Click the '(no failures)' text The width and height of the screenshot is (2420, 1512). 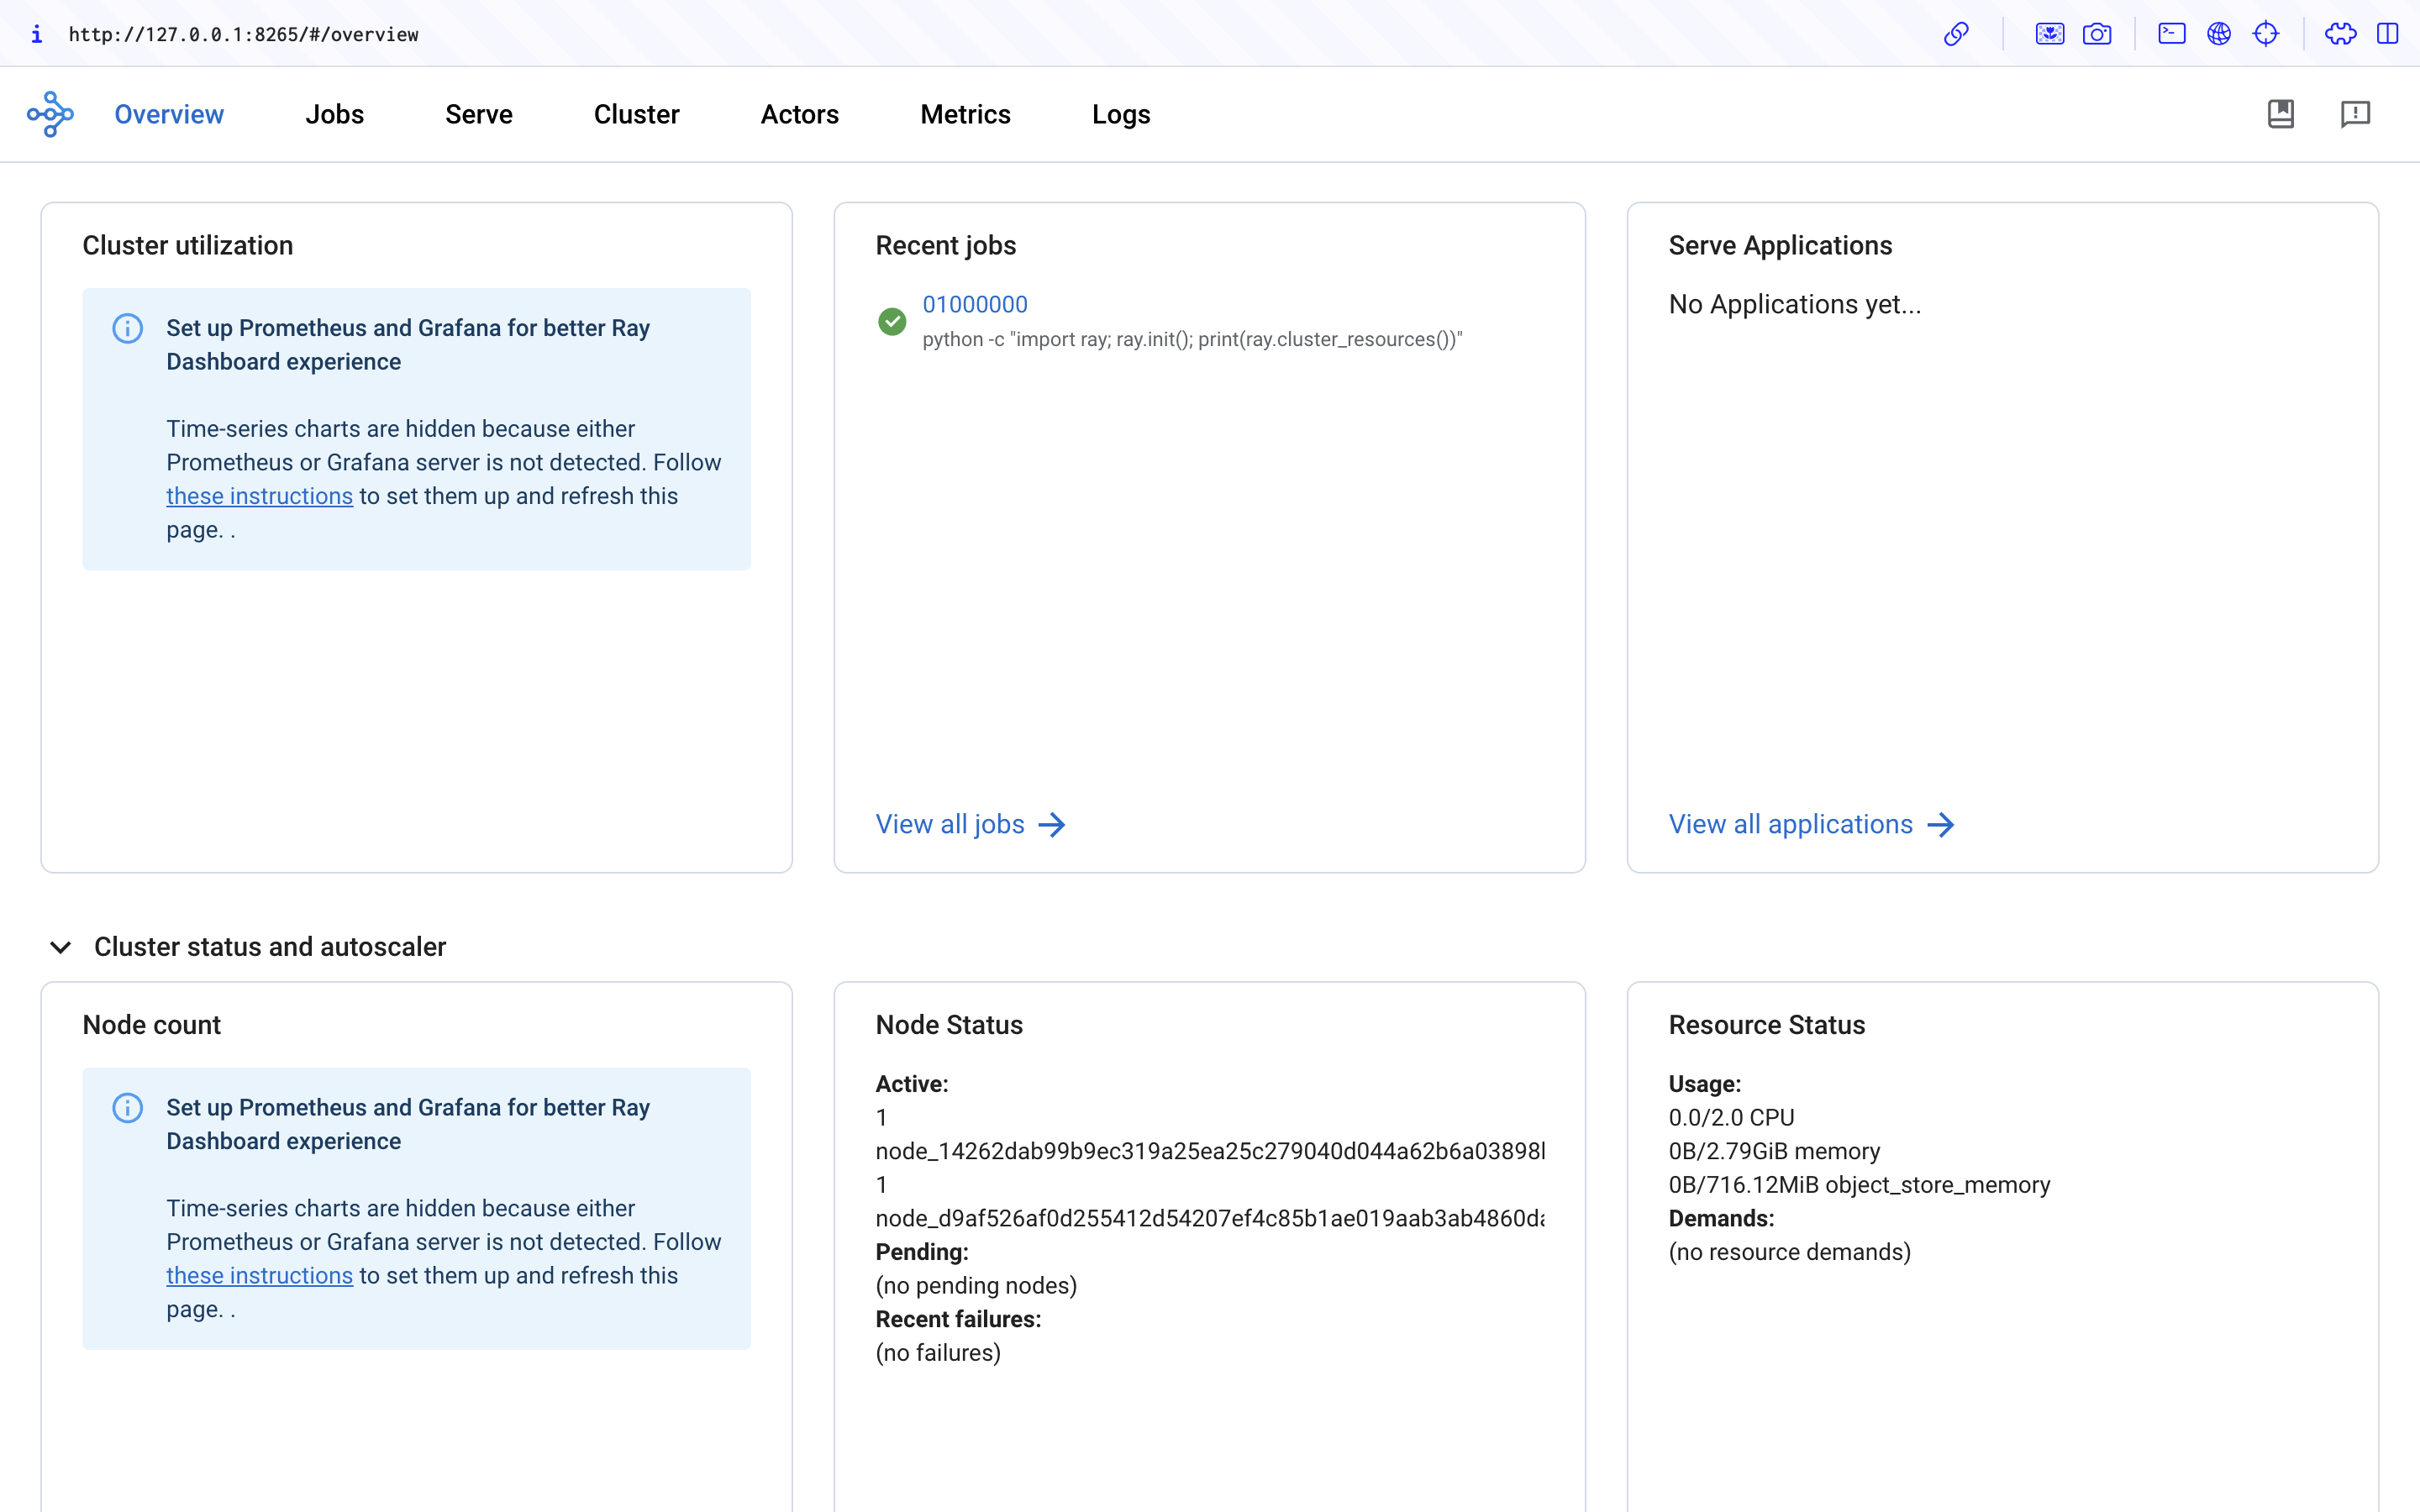tap(938, 1352)
